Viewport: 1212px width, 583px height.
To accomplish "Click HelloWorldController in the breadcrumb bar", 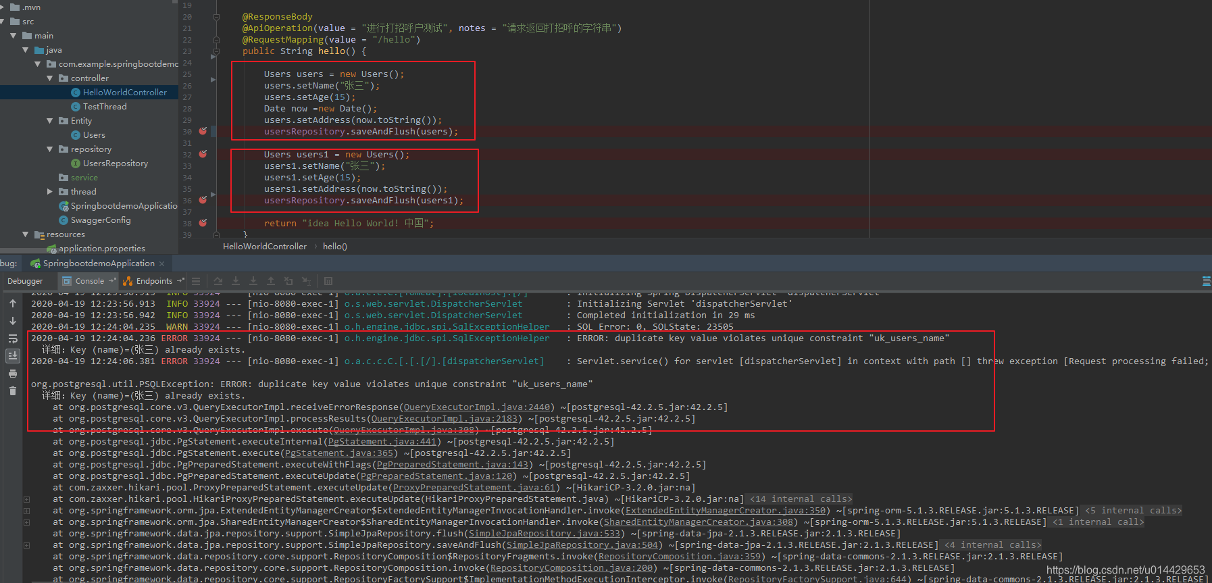I will [x=265, y=247].
